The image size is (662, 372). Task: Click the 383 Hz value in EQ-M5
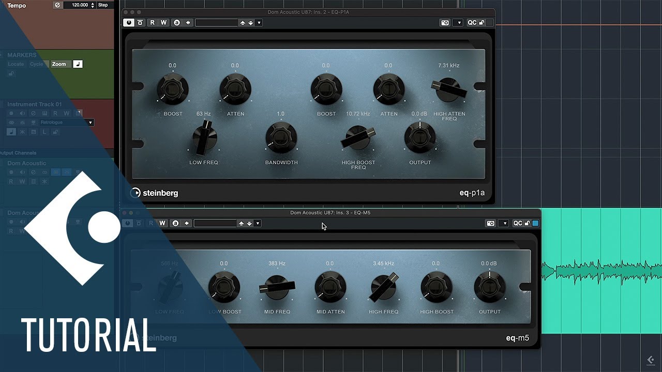(277, 263)
